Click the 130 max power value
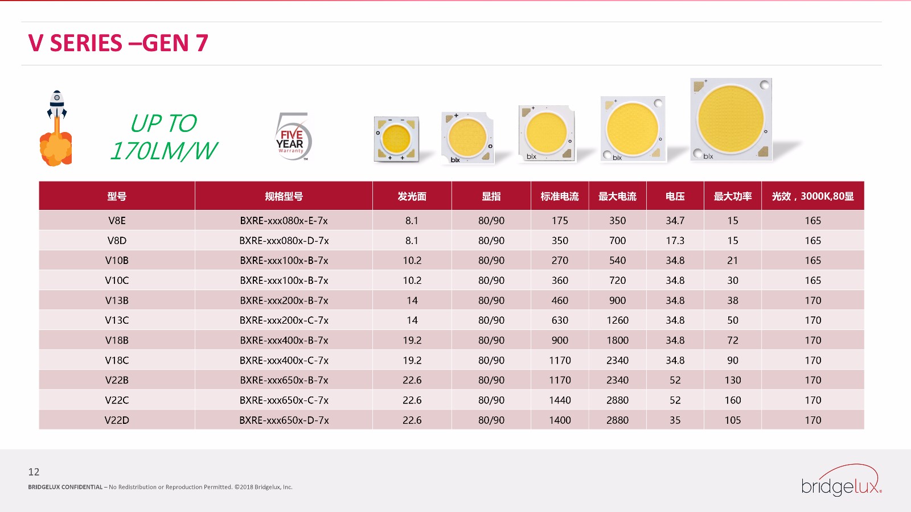 pyautogui.click(x=733, y=380)
